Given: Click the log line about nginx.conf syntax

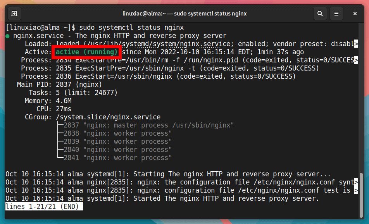Looking at the screenshot, I should point(182,182).
